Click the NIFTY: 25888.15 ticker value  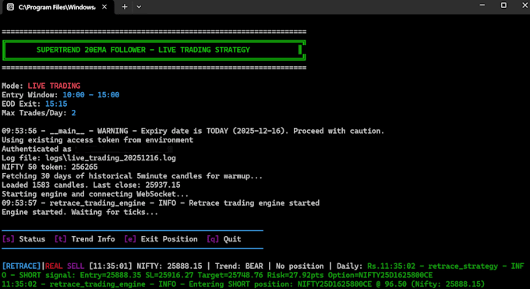pos(169,266)
